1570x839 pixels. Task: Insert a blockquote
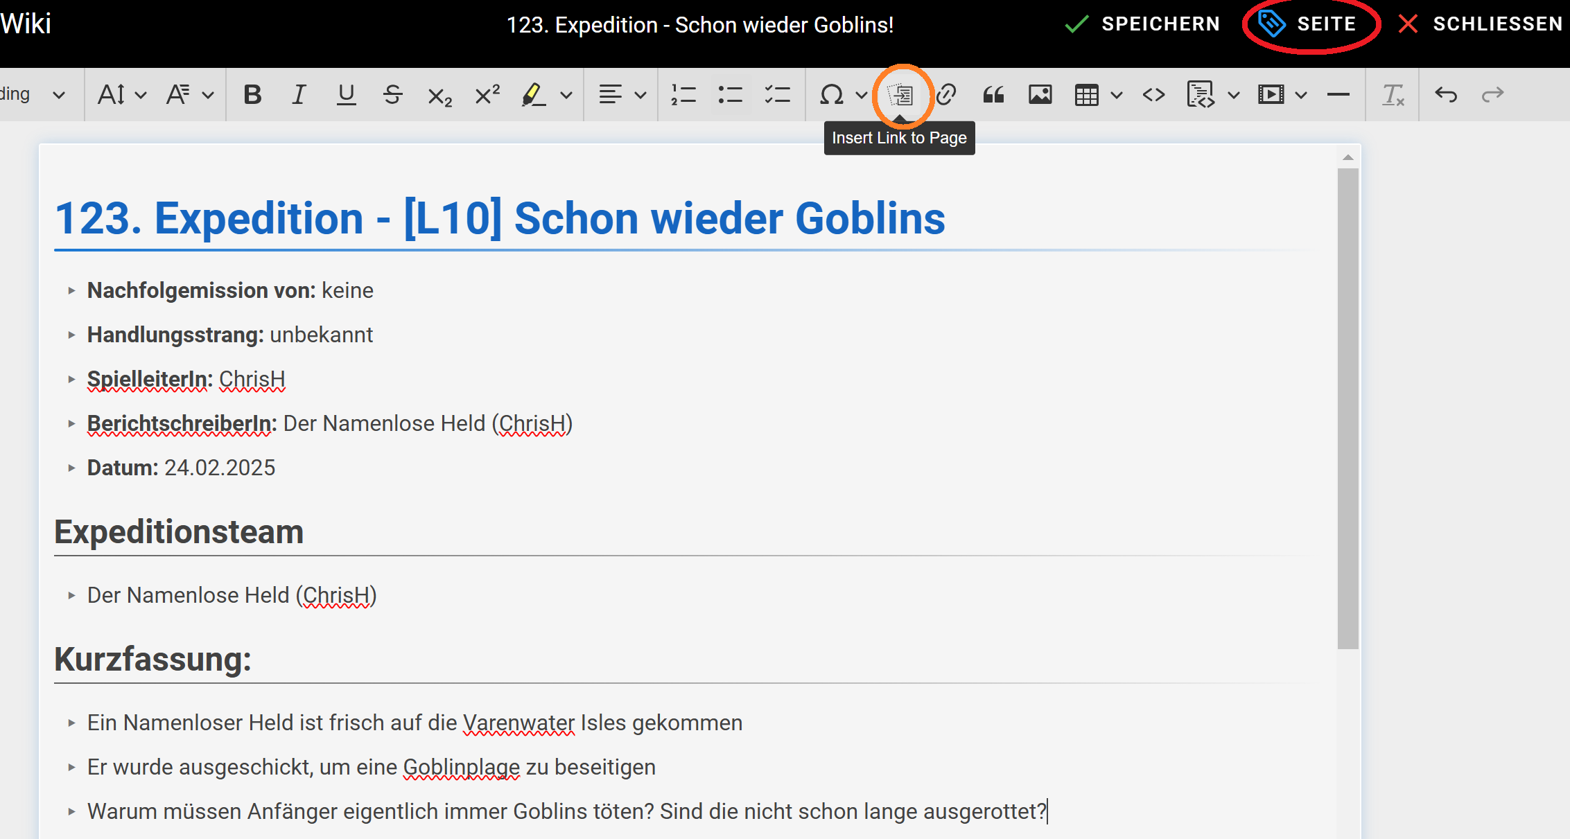[994, 95]
